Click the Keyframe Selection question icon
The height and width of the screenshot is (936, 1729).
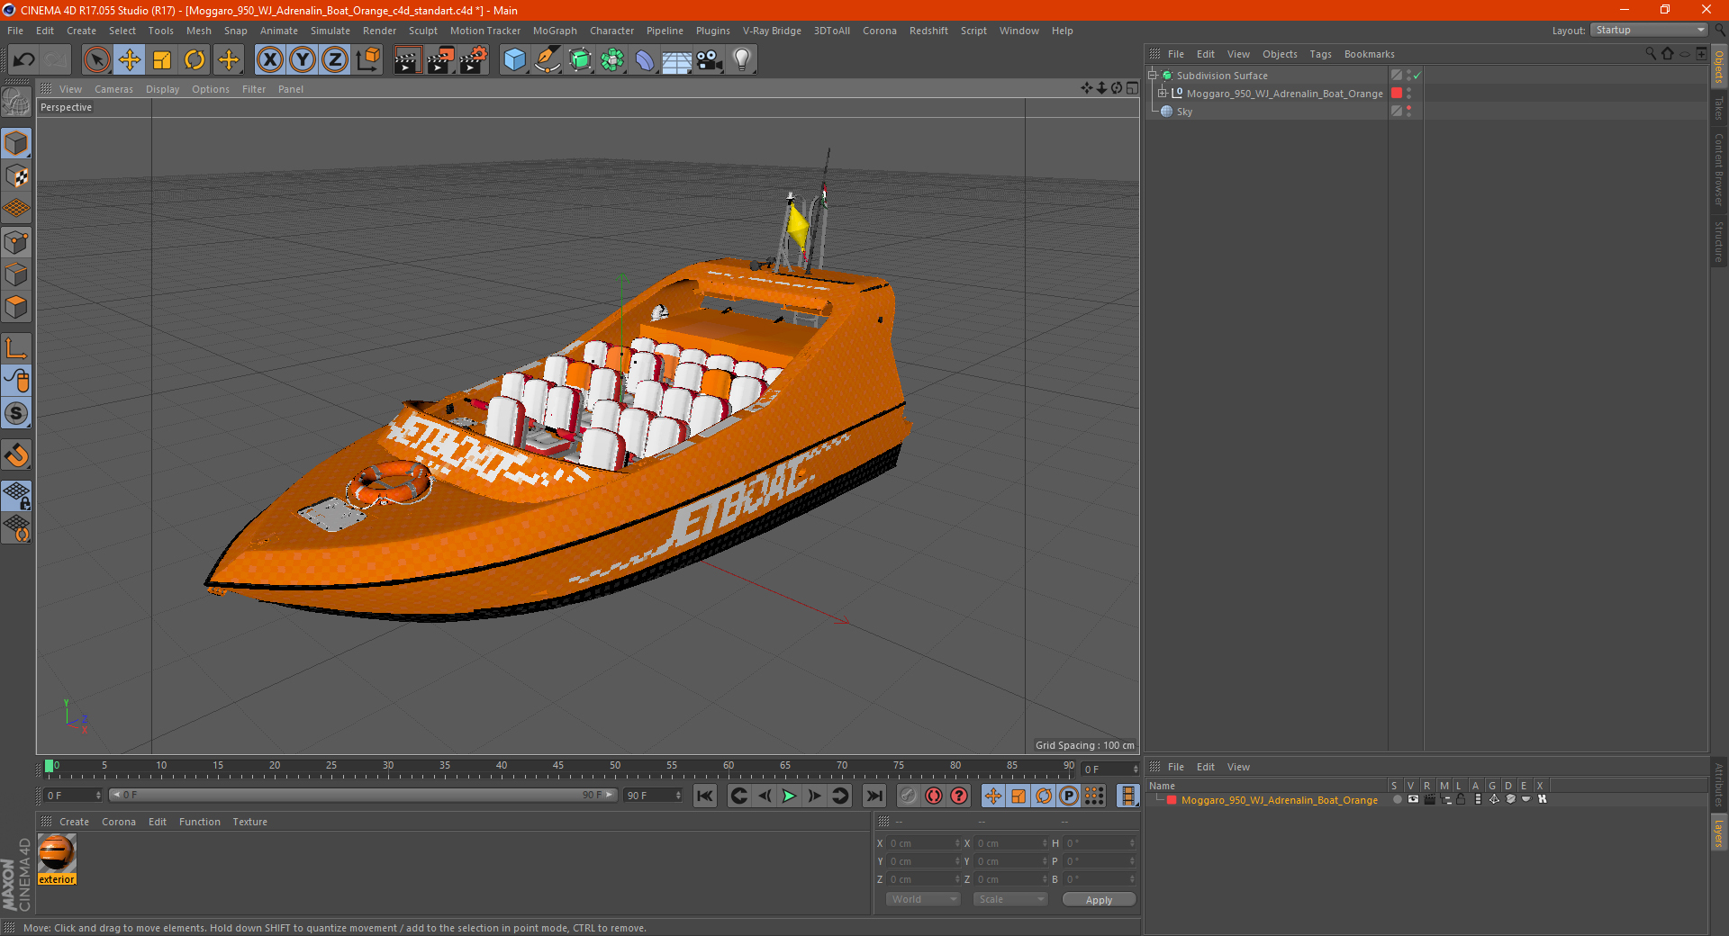tap(959, 796)
